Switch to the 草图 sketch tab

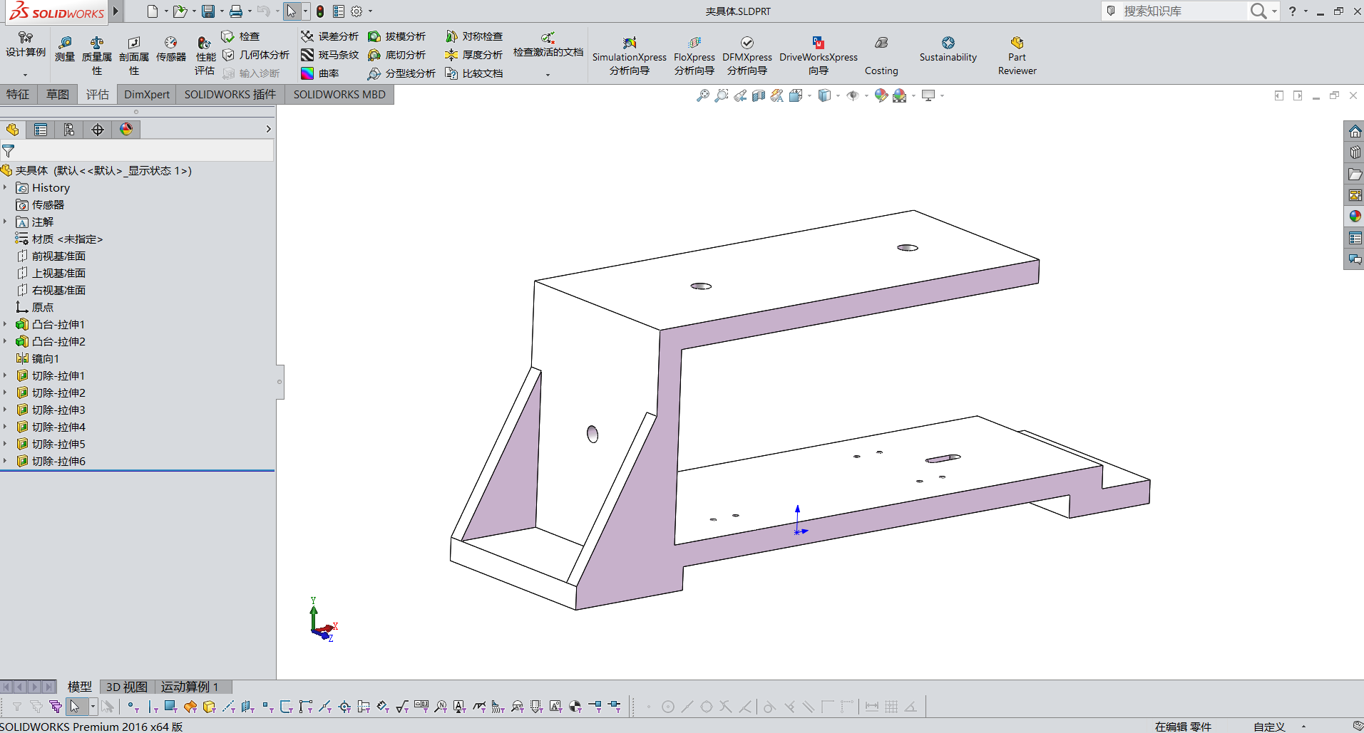point(58,94)
